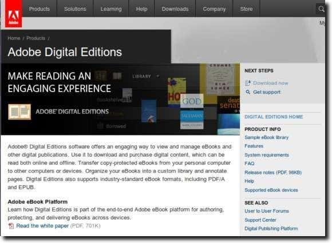The height and width of the screenshot is (243, 332).
Task: Open Digital Publishing Platform link
Action: tap(271, 229)
